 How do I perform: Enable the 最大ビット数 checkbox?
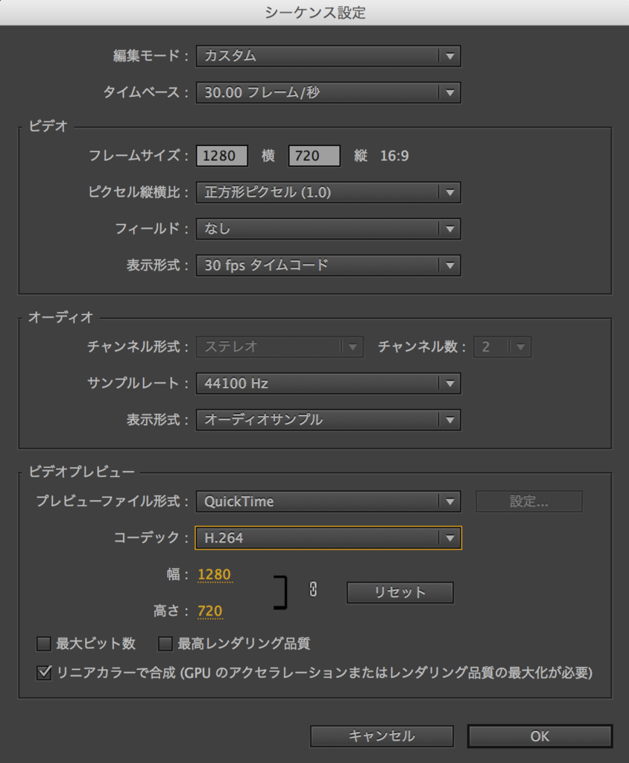tap(43, 643)
